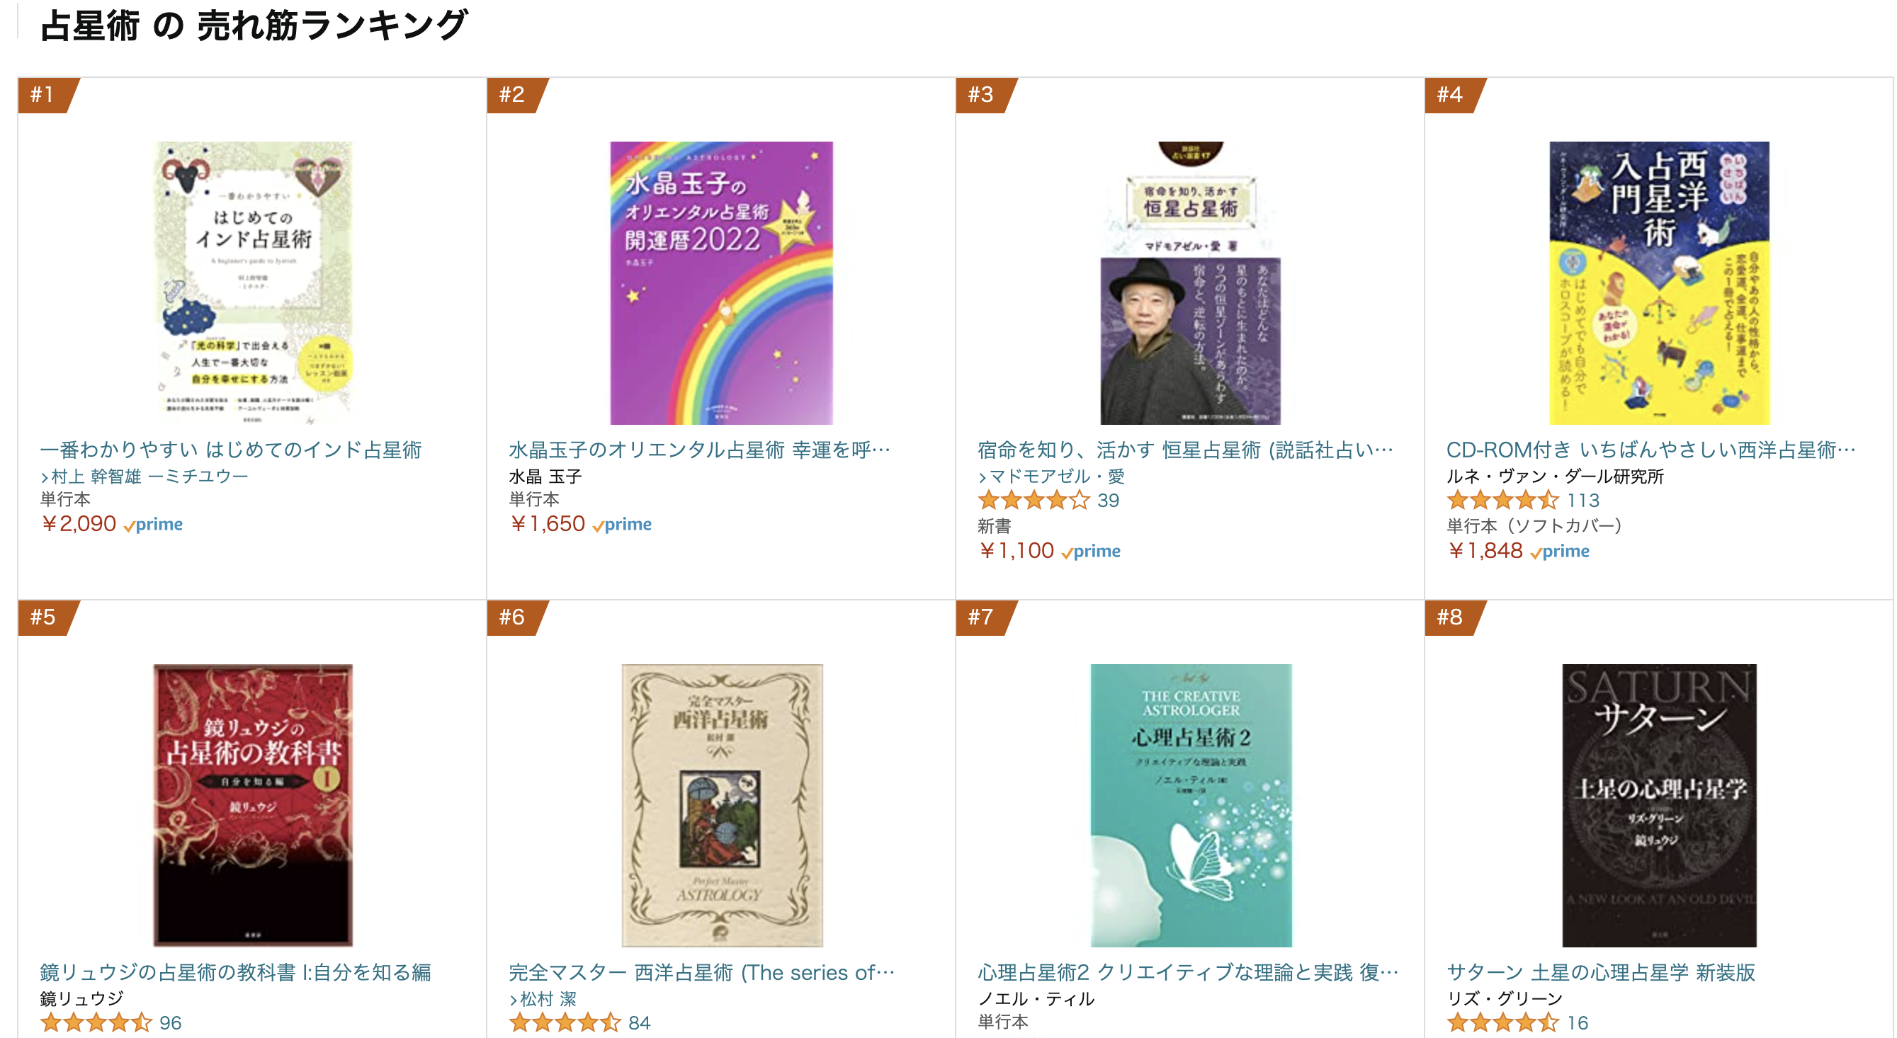Click the star rating for 恒星占星術
This screenshot has width=1897, height=1038.
(1033, 501)
